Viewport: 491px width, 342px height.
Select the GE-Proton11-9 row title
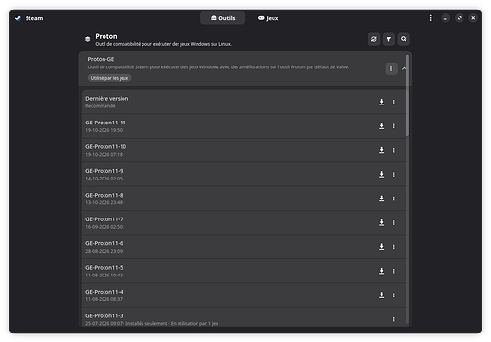tap(104, 171)
